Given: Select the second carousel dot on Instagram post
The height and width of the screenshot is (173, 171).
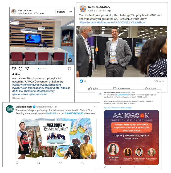Looking at the screenshot, I should point(40,69).
